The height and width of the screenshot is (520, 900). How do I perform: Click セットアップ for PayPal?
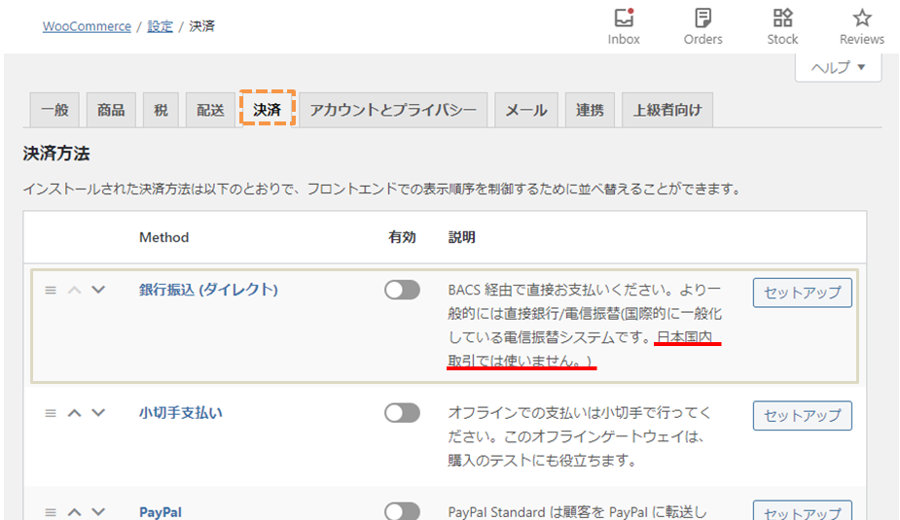pyautogui.click(x=802, y=511)
